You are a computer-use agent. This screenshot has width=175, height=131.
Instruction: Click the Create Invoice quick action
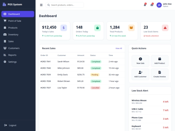159,74
